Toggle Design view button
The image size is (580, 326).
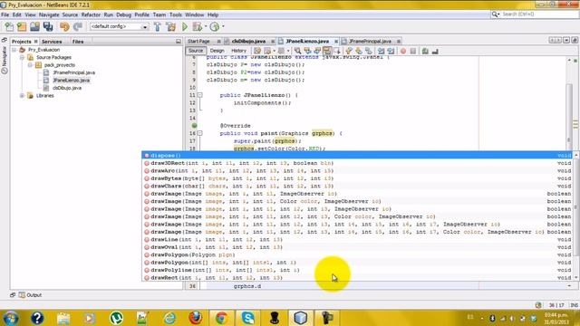click(217, 51)
